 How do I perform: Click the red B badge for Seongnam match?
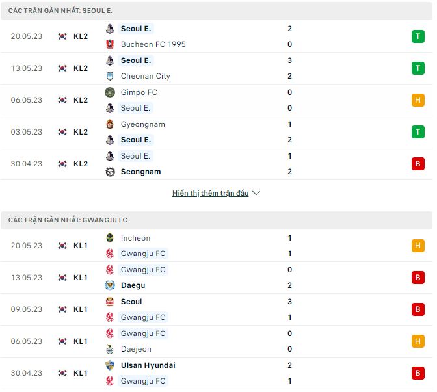point(417,164)
